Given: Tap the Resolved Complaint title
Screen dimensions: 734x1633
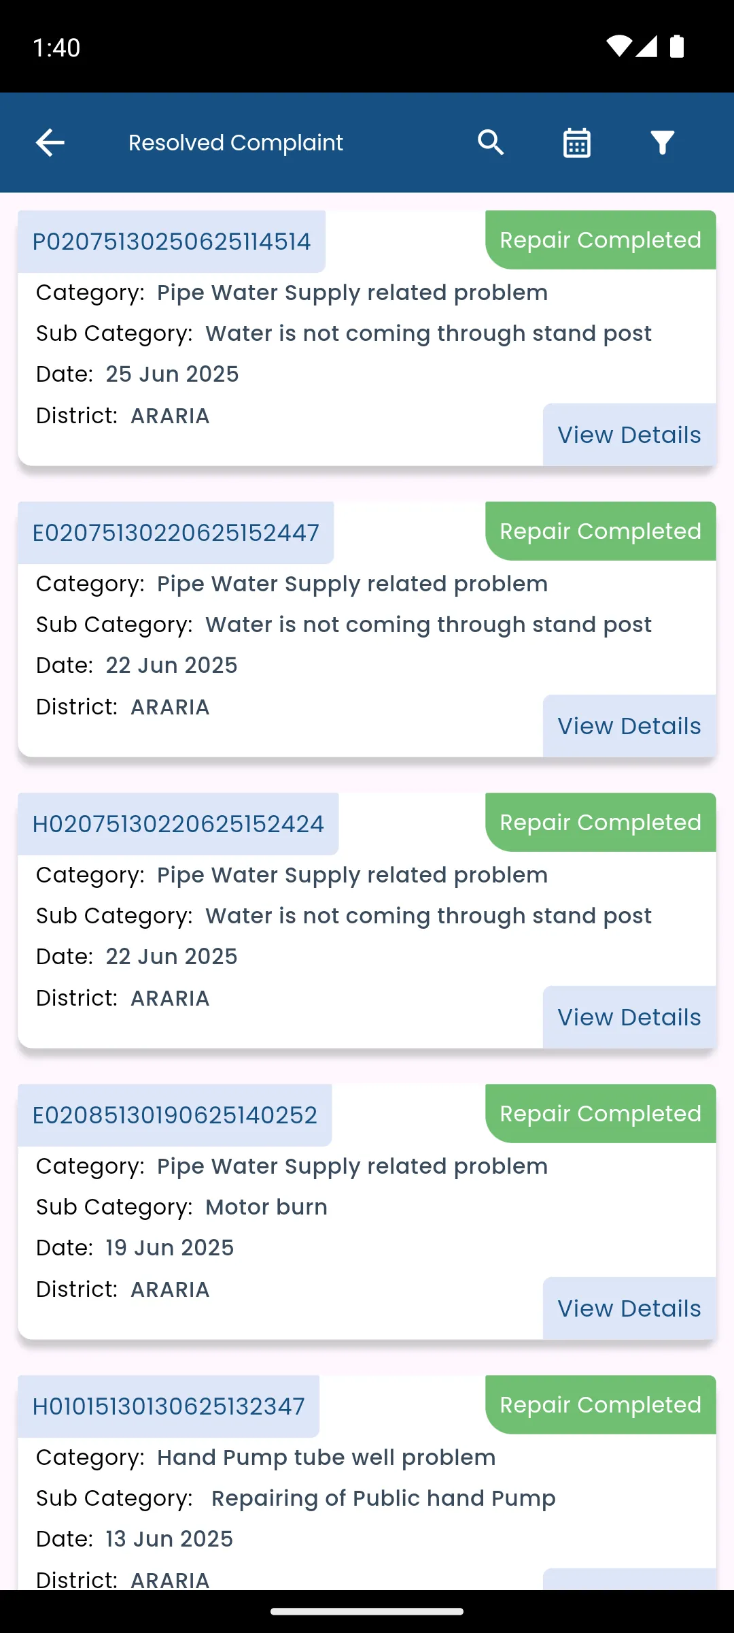Looking at the screenshot, I should pyautogui.click(x=235, y=143).
